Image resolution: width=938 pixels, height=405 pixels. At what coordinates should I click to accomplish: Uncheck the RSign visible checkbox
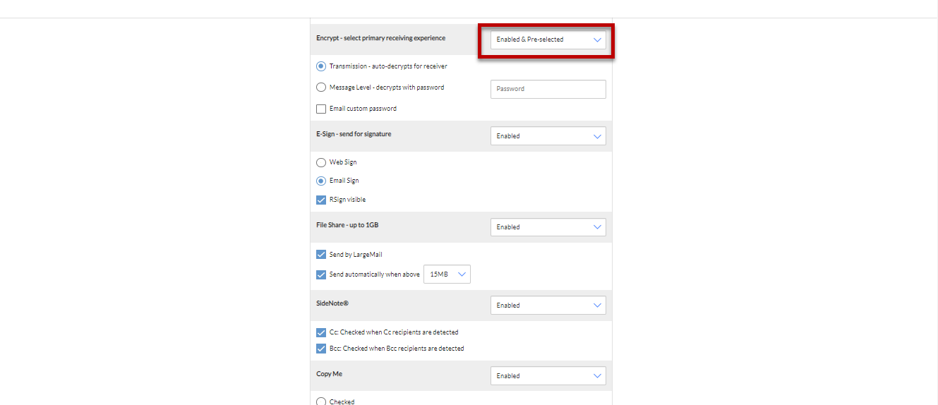coord(321,200)
